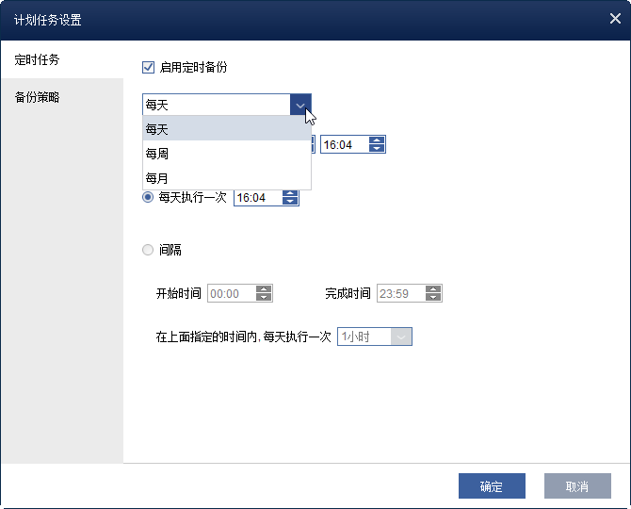Select the 每天执行一次 radio button
This screenshot has width=631, height=509.
[x=148, y=198]
